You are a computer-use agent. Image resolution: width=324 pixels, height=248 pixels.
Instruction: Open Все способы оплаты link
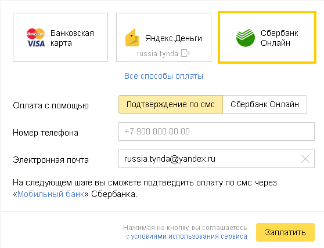click(x=164, y=76)
